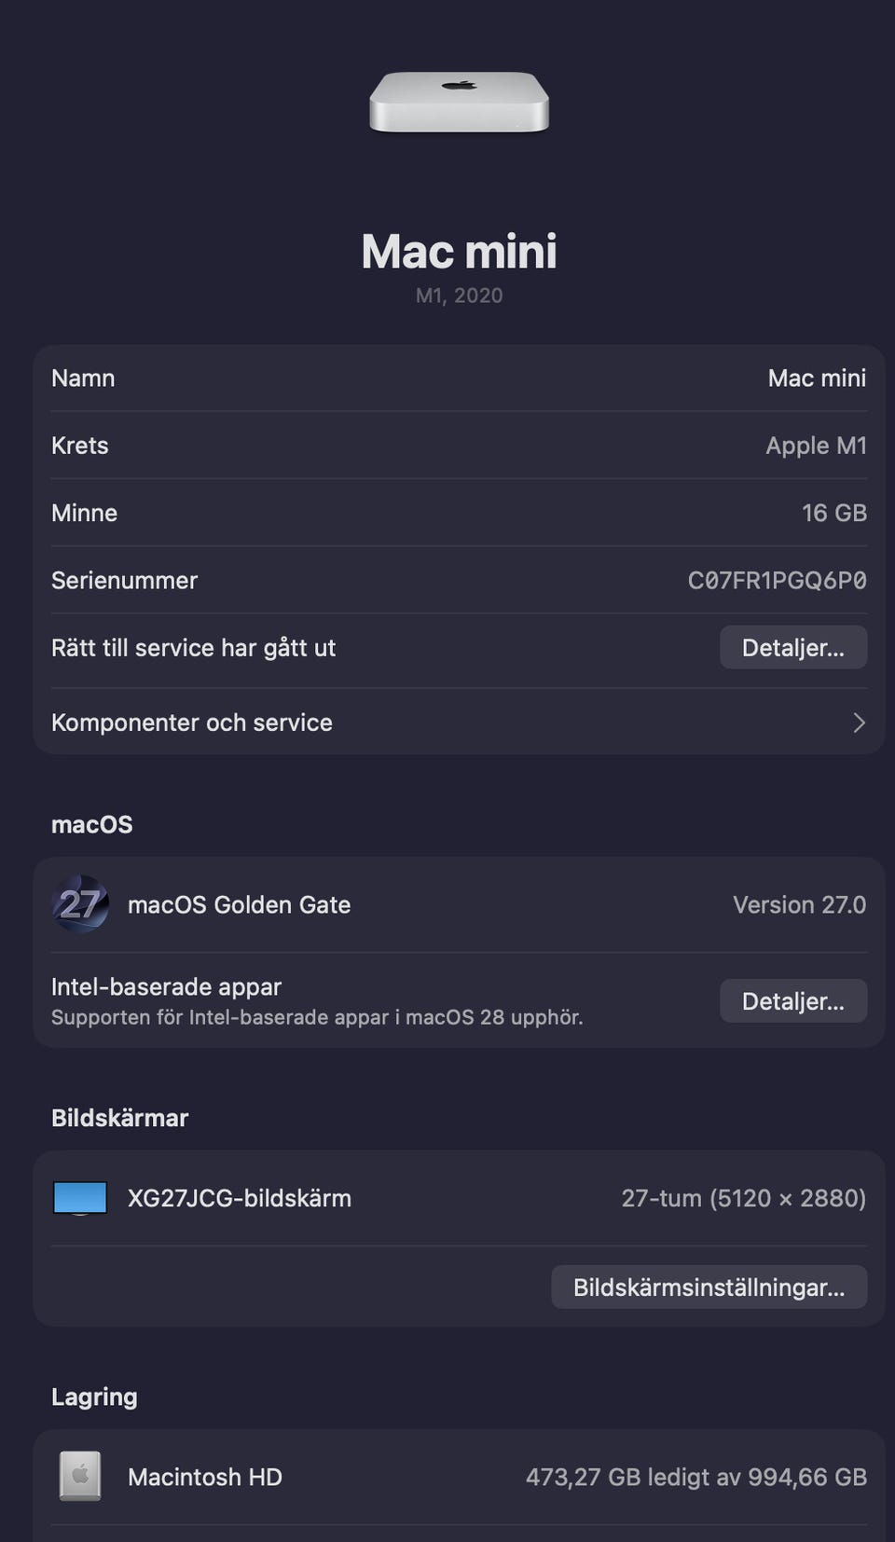Click the XG27JCG-bildskärm display name
Screen dimensions: 895x1542
tap(240, 1198)
